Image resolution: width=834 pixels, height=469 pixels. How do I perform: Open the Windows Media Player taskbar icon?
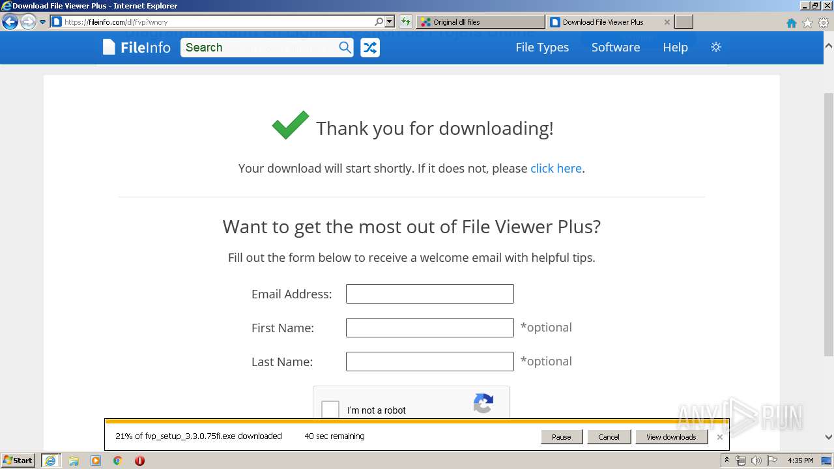[96, 461]
